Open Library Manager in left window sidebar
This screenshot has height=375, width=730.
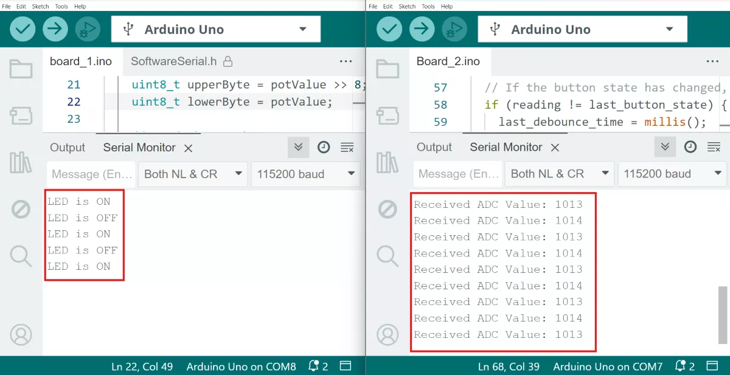[x=21, y=162]
